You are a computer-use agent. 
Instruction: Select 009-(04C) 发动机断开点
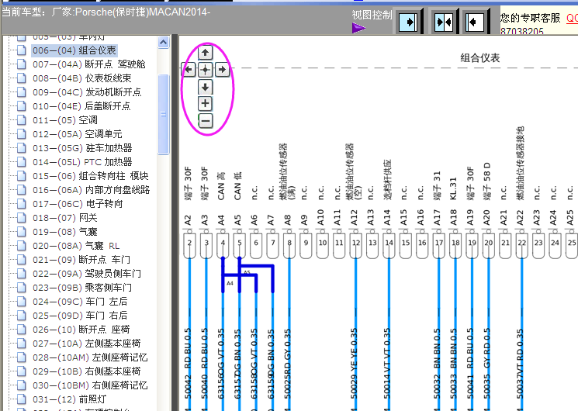point(87,92)
